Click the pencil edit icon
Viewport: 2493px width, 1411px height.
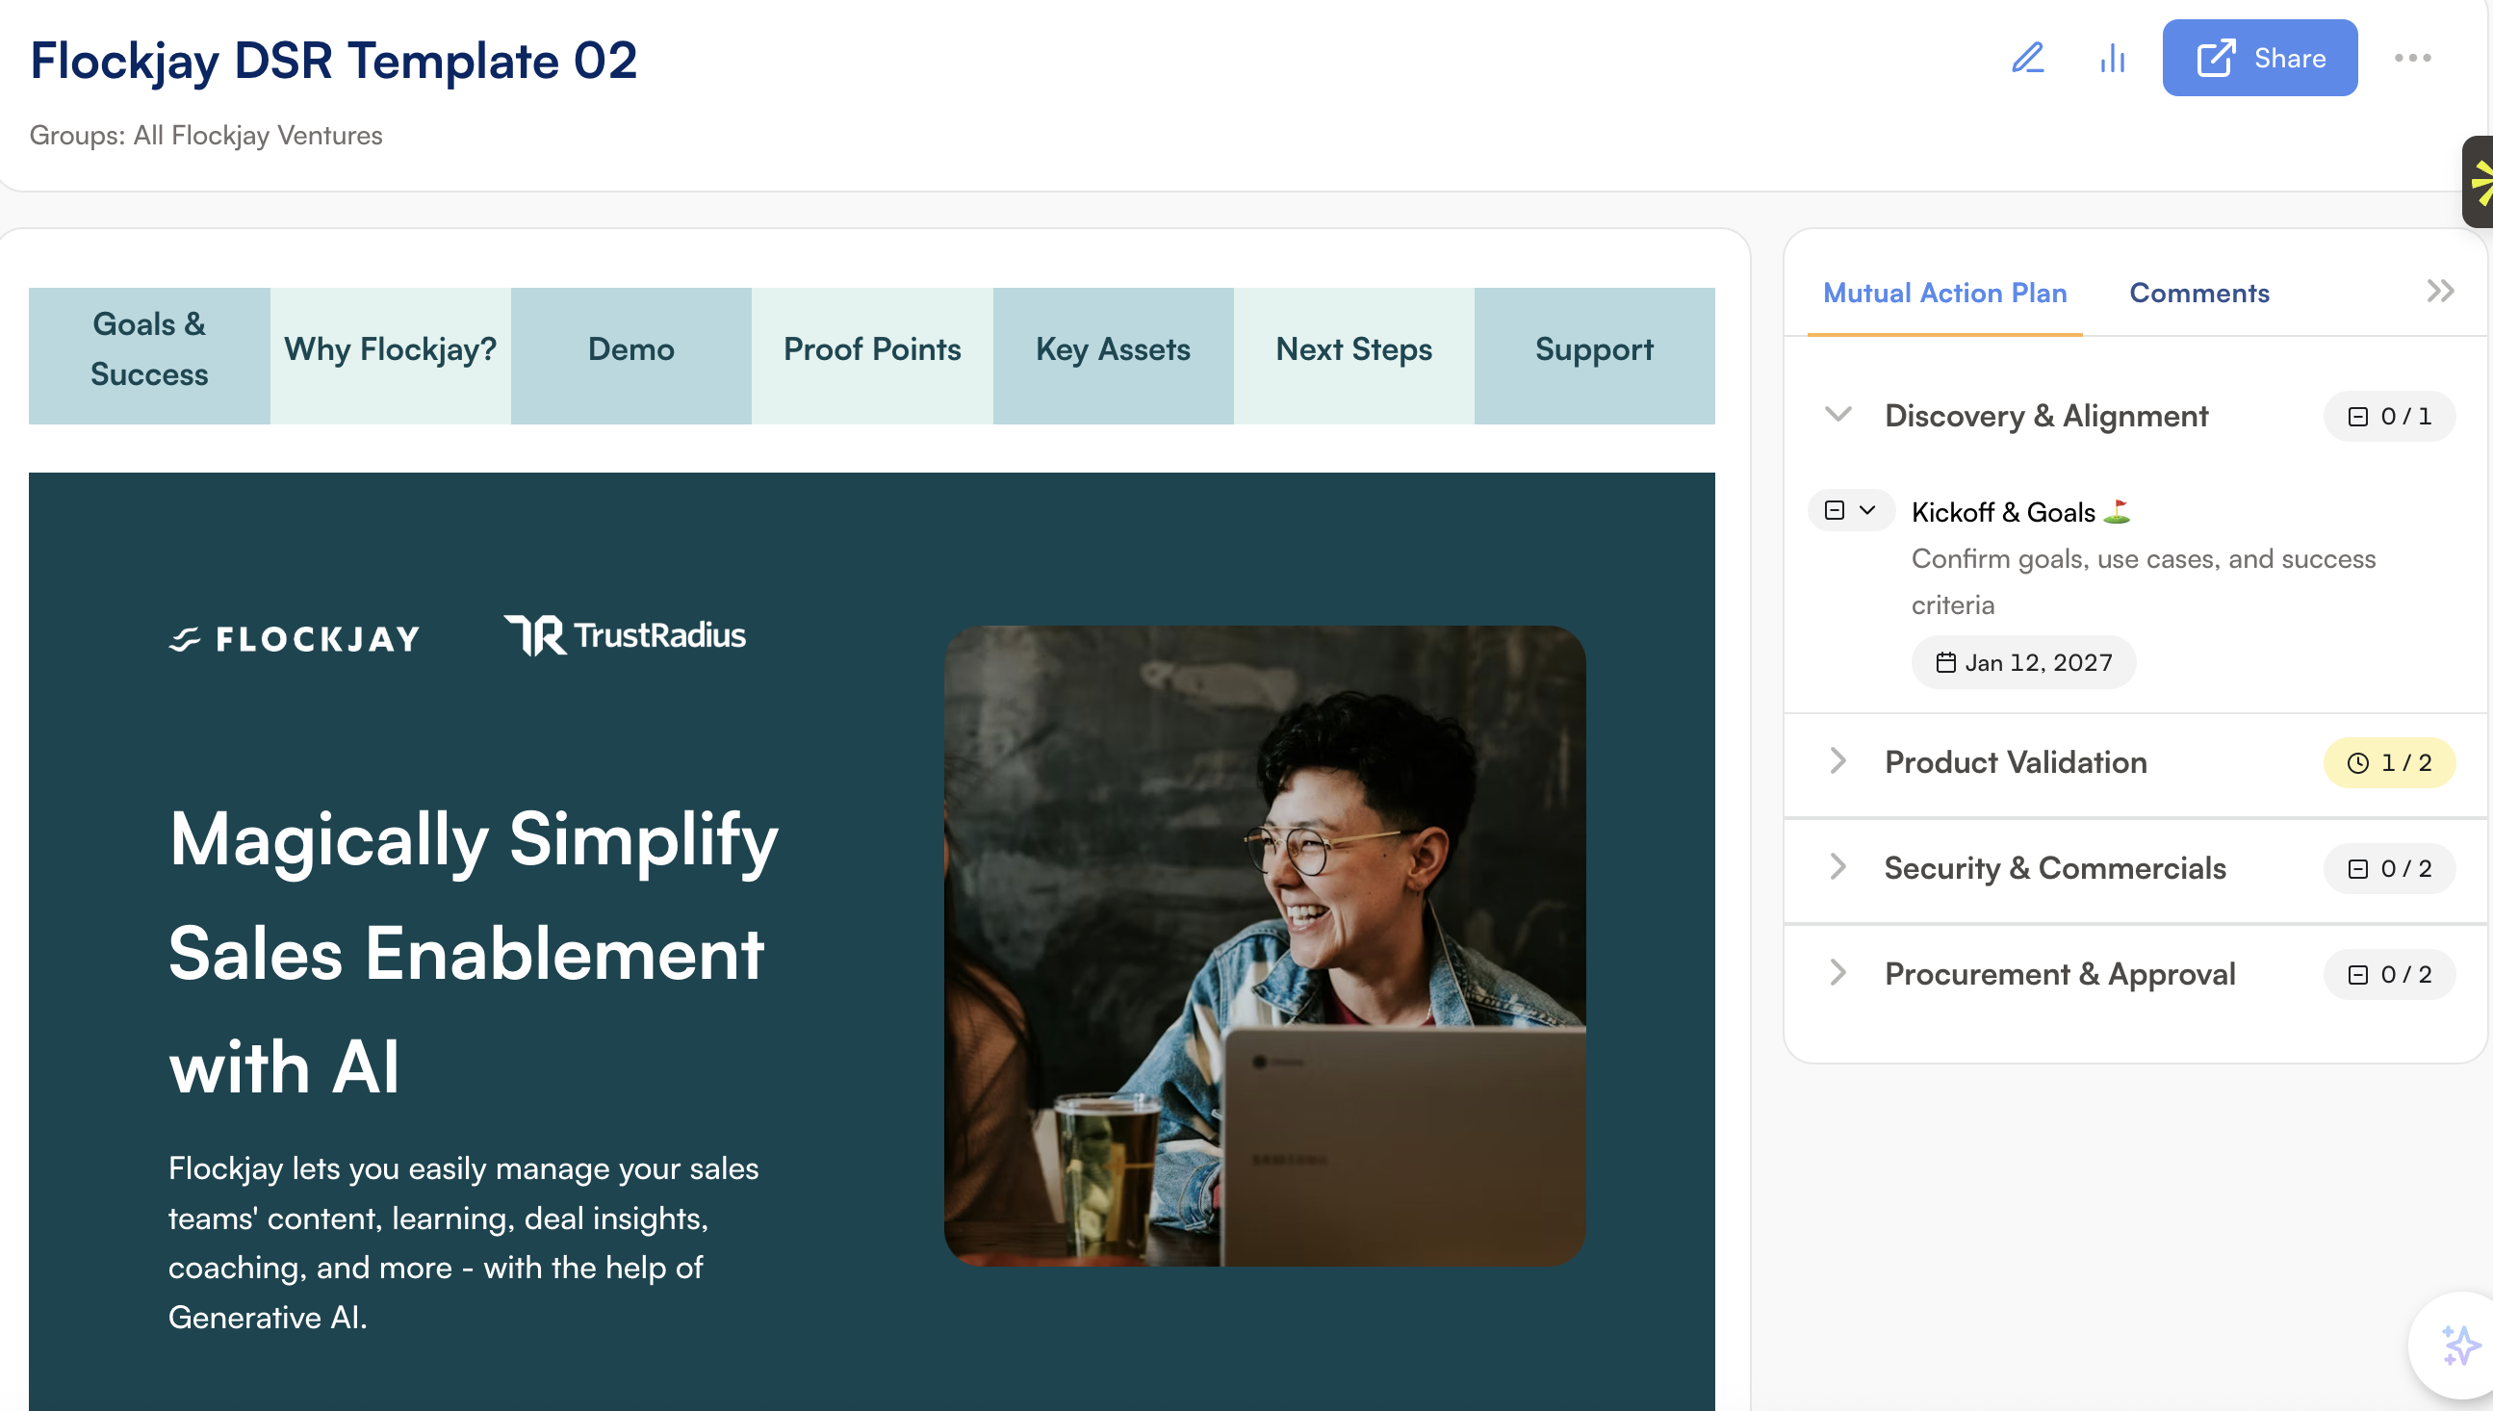2027,58
